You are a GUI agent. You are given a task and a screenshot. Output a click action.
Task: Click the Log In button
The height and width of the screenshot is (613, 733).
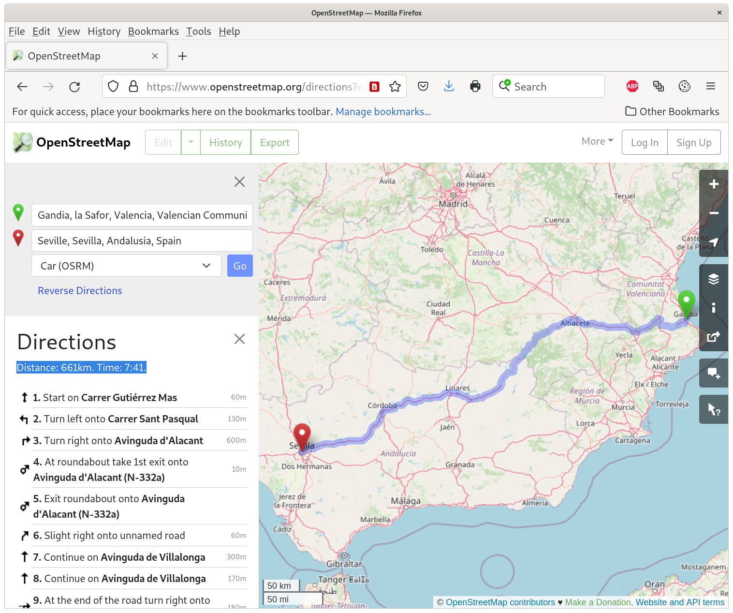(645, 142)
